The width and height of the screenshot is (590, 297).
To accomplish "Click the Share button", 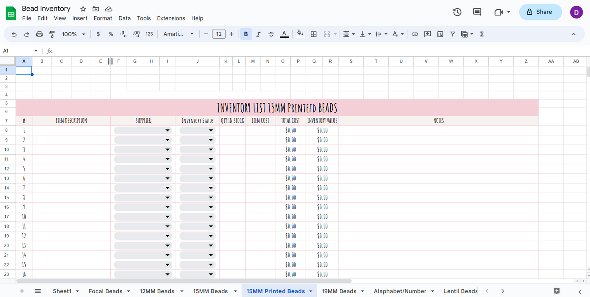I will click(x=540, y=12).
